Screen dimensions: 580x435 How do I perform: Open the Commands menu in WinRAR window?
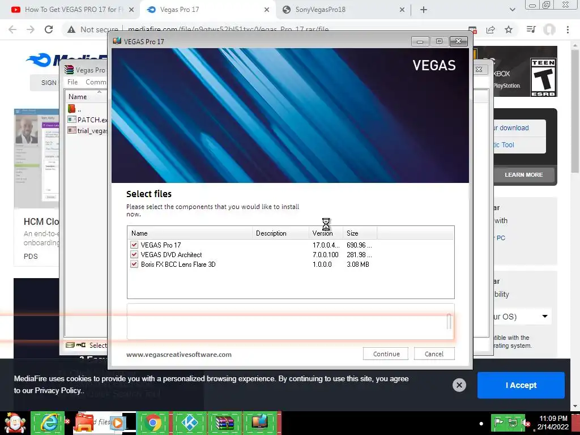click(x=96, y=82)
